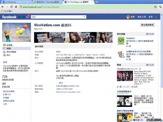163x122 pixels.
Task: Click the Create a Page button
Action: (147, 25)
